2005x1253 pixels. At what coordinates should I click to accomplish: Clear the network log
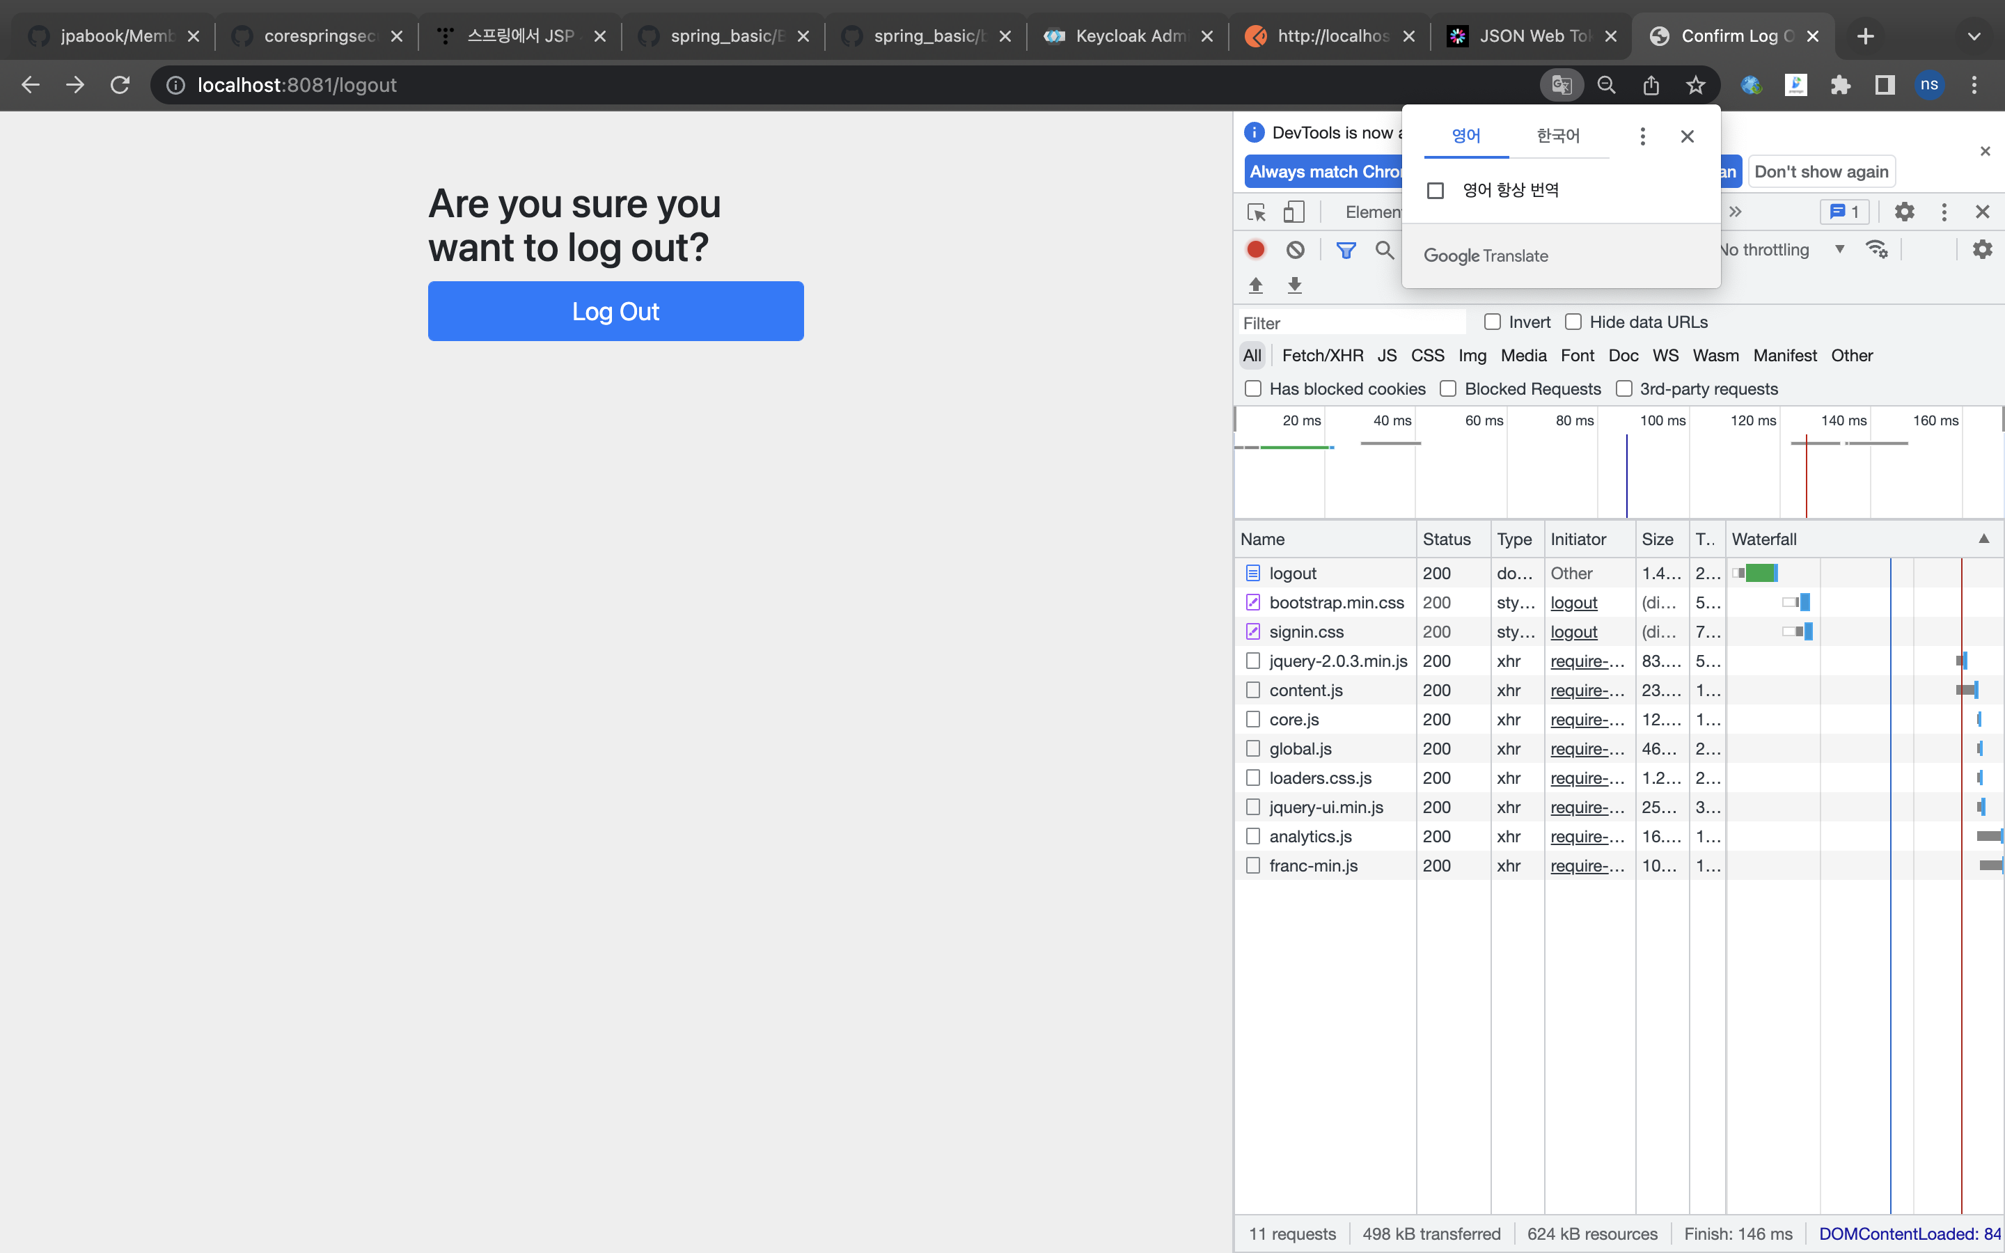[1295, 249]
